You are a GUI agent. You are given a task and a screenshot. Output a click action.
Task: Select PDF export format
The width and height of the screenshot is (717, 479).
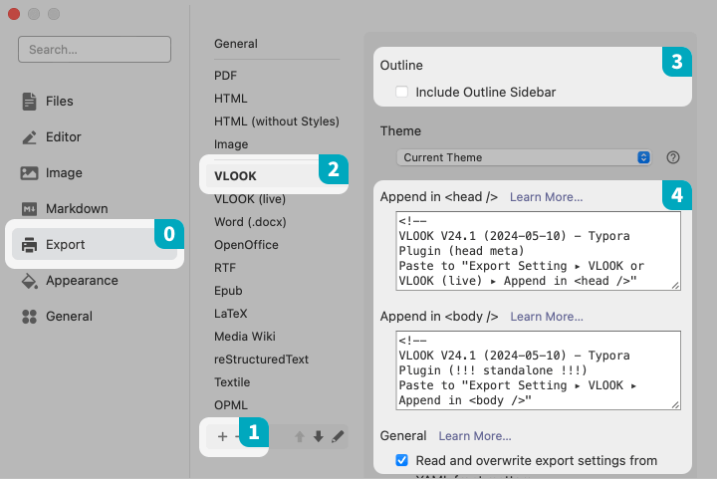click(x=225, y=76)
